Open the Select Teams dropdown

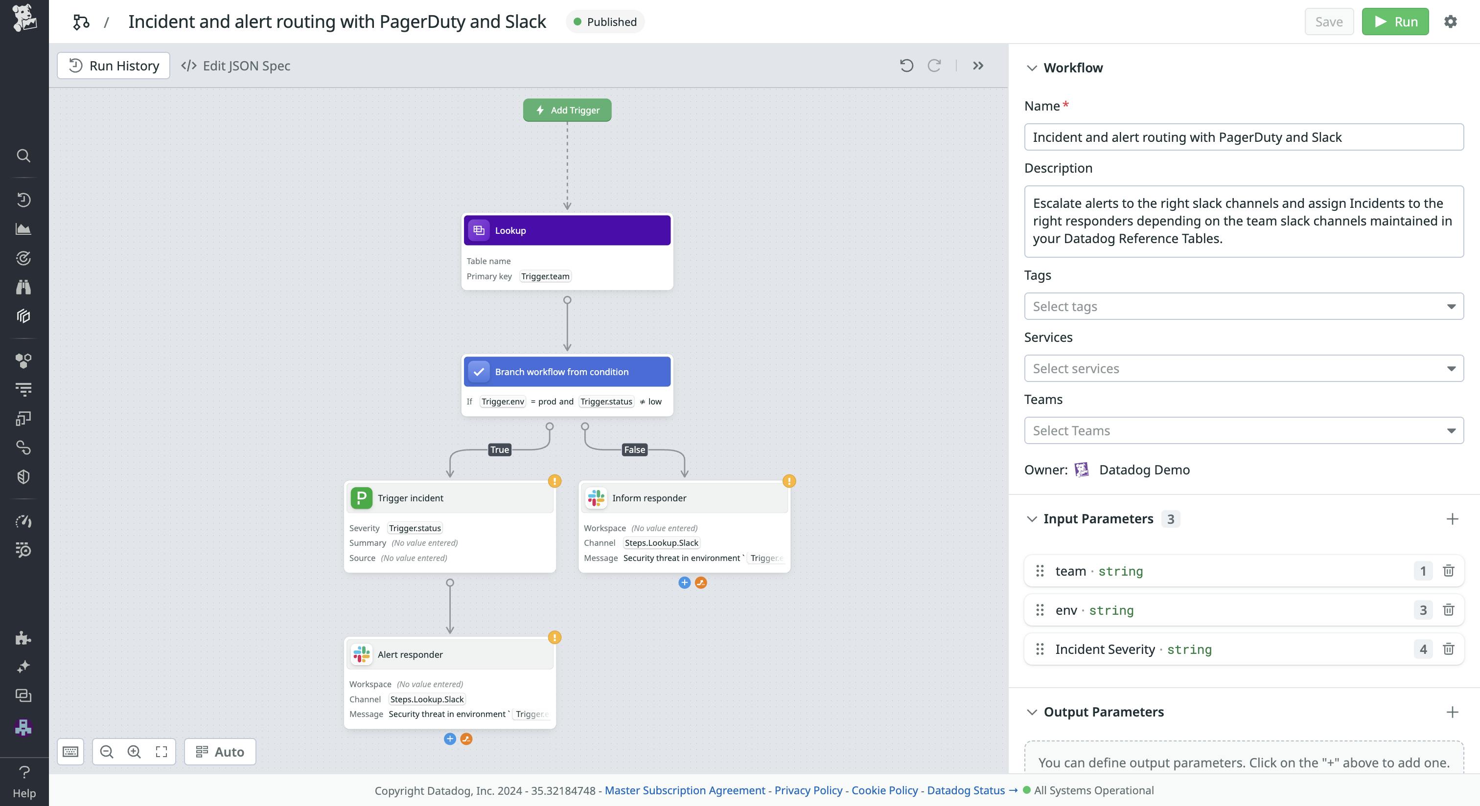pyautogui.click(x=1244, y=430)
